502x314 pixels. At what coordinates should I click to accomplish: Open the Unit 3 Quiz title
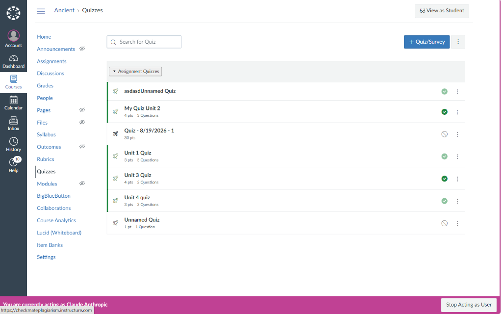pos(138,175)
